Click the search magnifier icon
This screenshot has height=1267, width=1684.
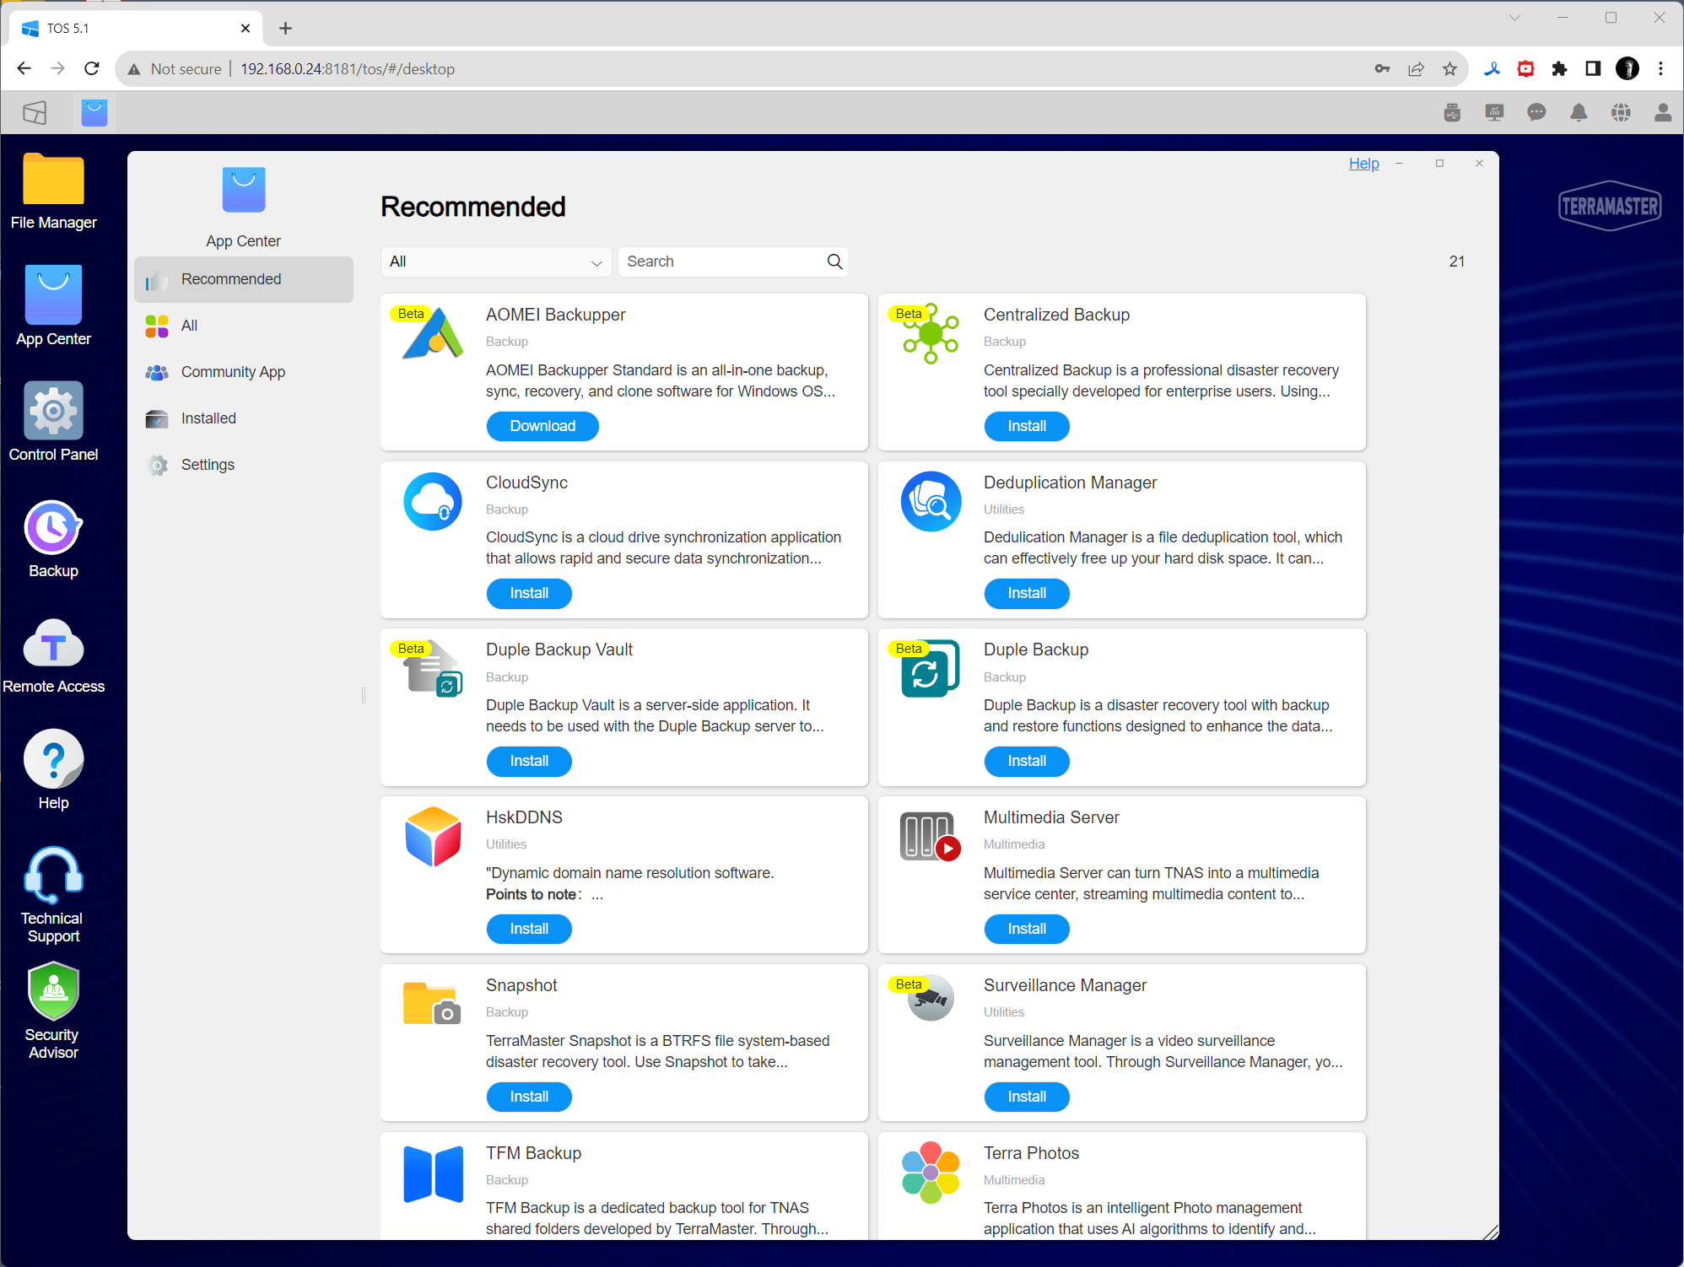834,261
